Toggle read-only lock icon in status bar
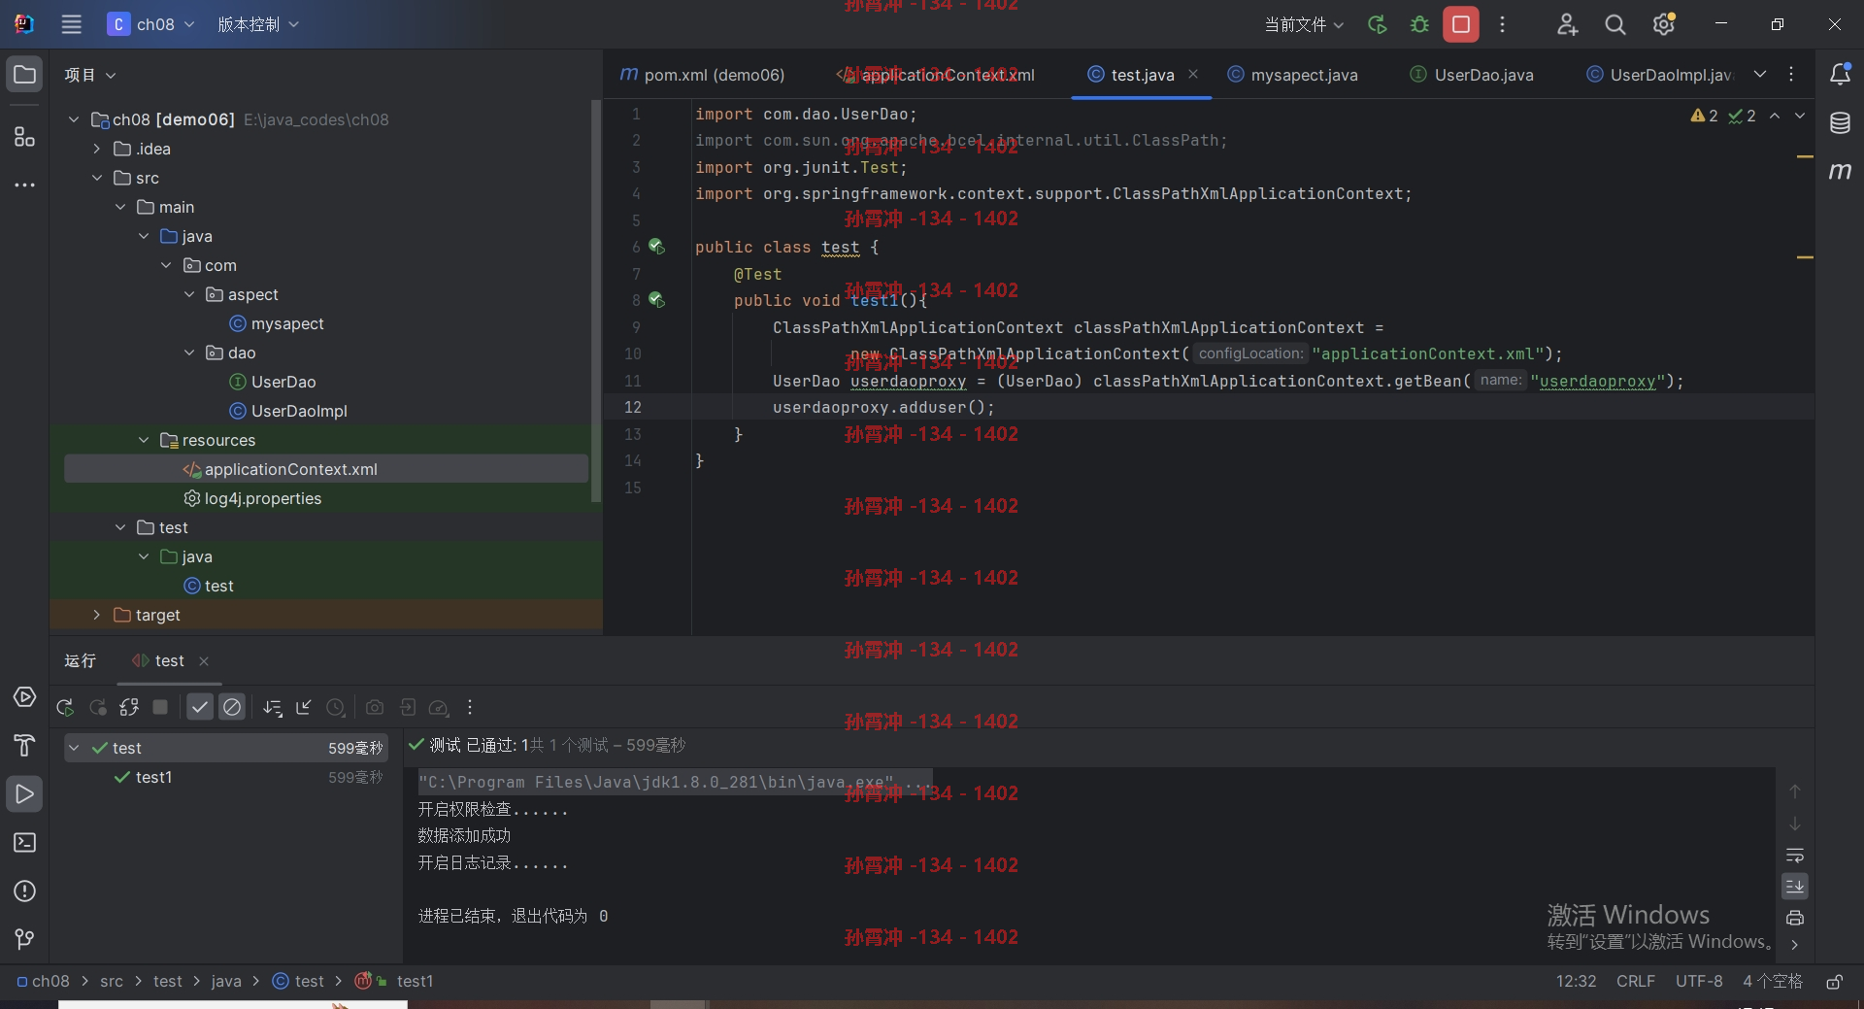Image resolution: width=1864 pixels, height=1009 pixels. pos(1834,982)
